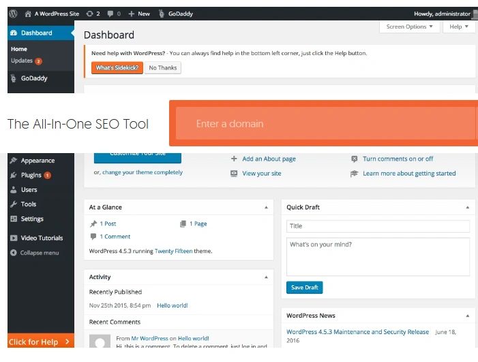The width and height of the screenshot is (478, 362).
Task: Open Hello world! under Recently Published
Action: 173,306
